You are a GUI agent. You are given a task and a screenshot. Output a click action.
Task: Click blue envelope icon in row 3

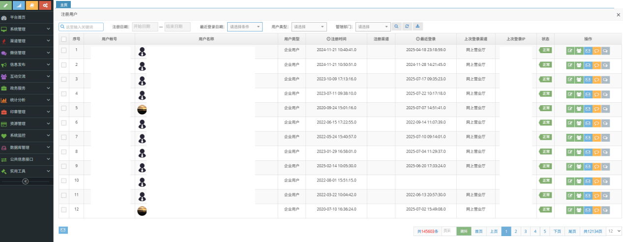[588, 80]
